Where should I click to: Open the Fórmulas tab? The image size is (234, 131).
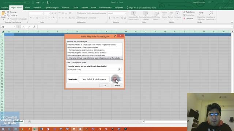pos(66,8)
